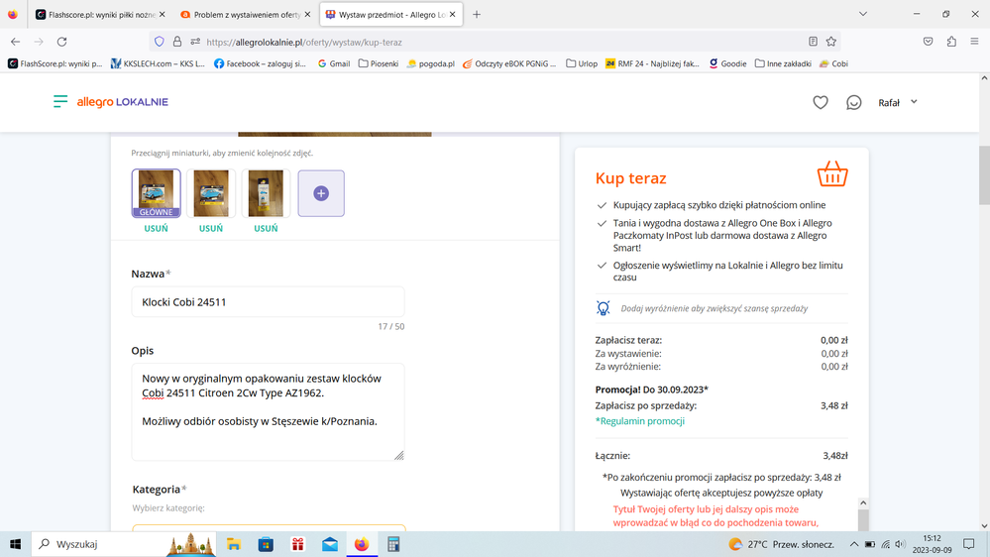Screen dimensions: 990x557
Task: Remove the third photo with USUŃ
Action: pyautogui.click(x=266, y=229)
